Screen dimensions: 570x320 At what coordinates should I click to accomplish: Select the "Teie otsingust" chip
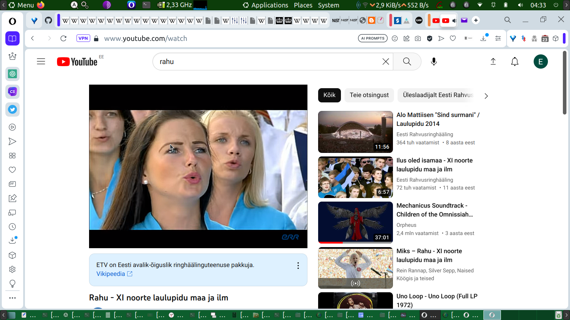369,95
